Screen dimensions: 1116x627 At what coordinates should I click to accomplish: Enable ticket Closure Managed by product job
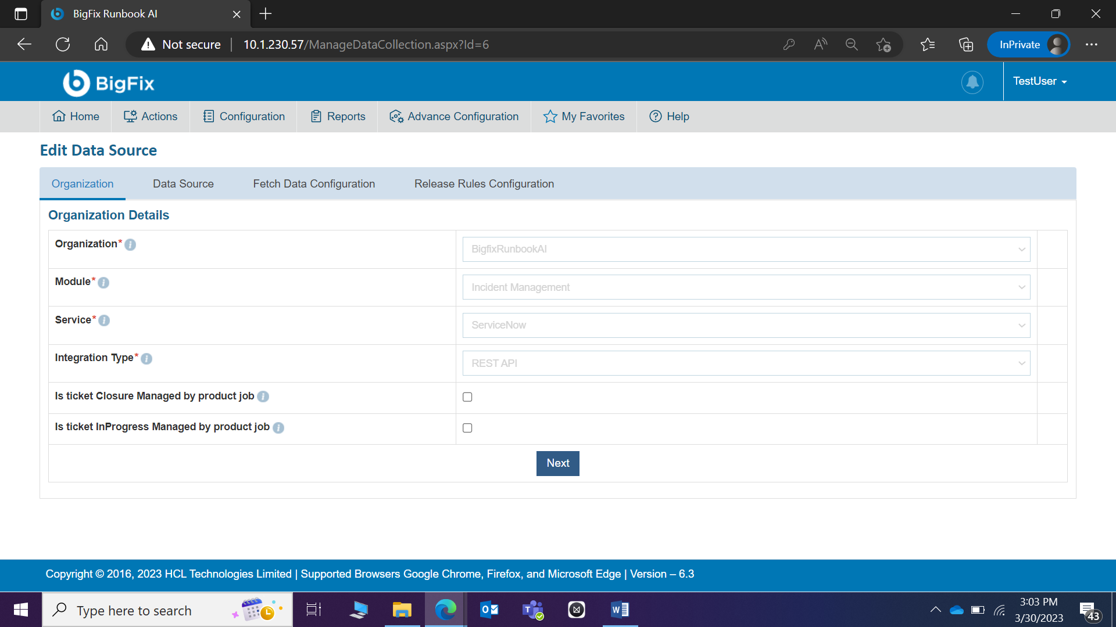pyautogui.click(x=467, y=397)
